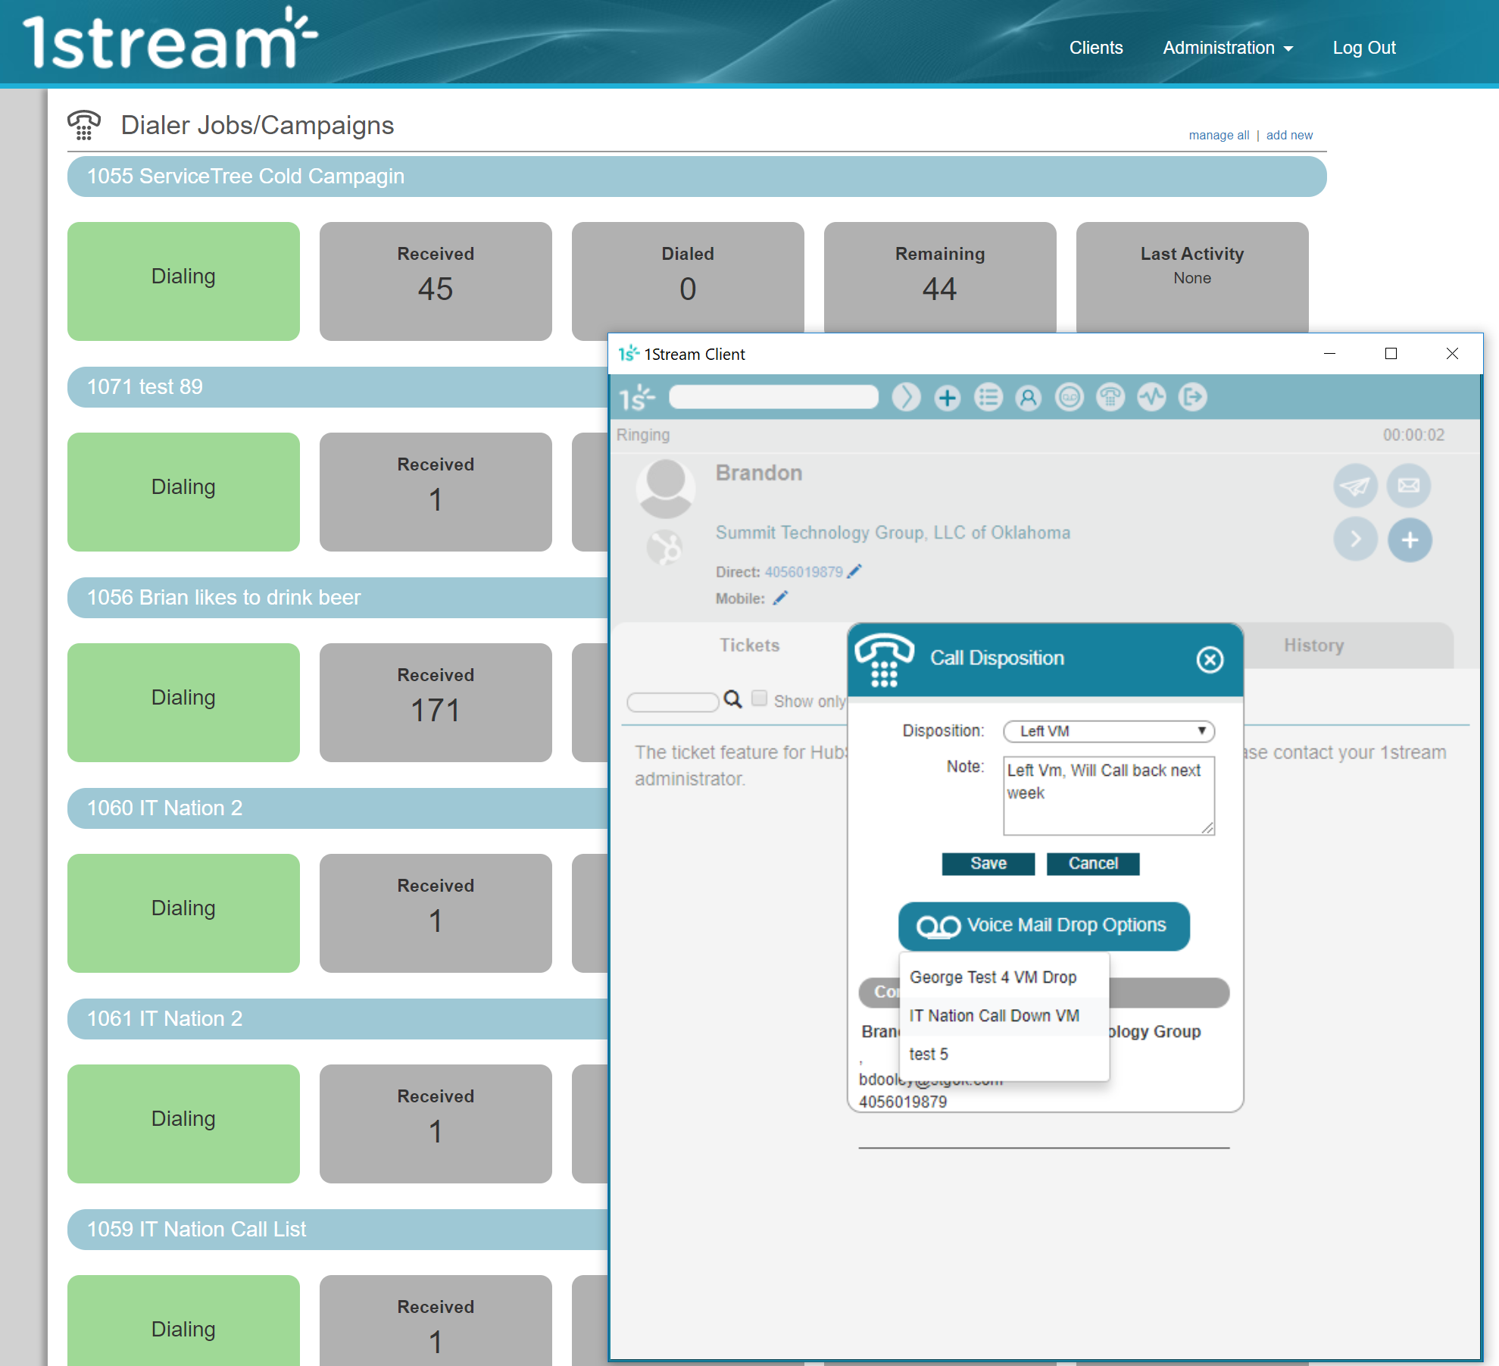Open the voicemail icon in the client toolbar
Screen dimensions: 1499x1366
(1070, 397)
